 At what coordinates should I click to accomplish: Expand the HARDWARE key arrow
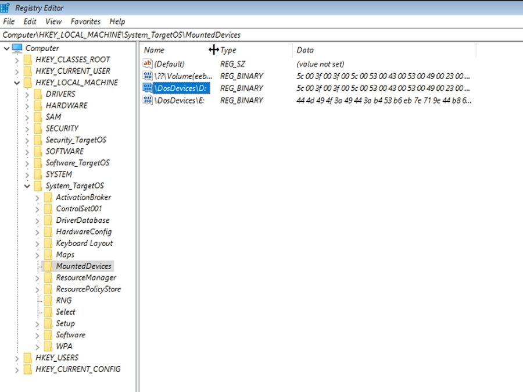[x=27, y=106]
